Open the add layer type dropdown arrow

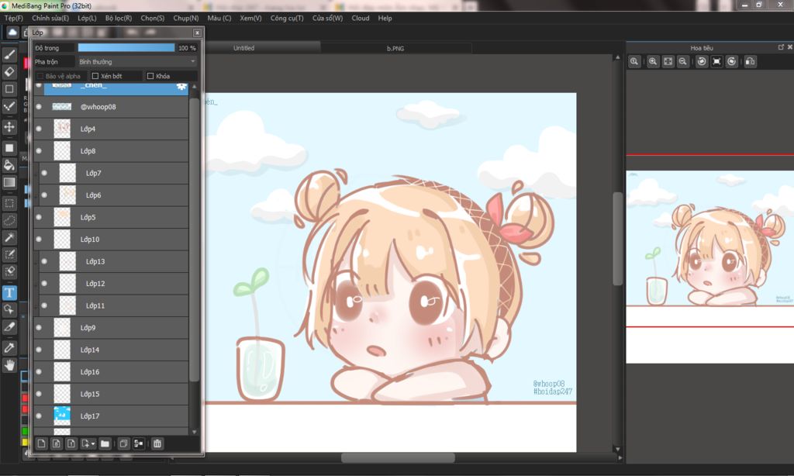pos(93,444)
